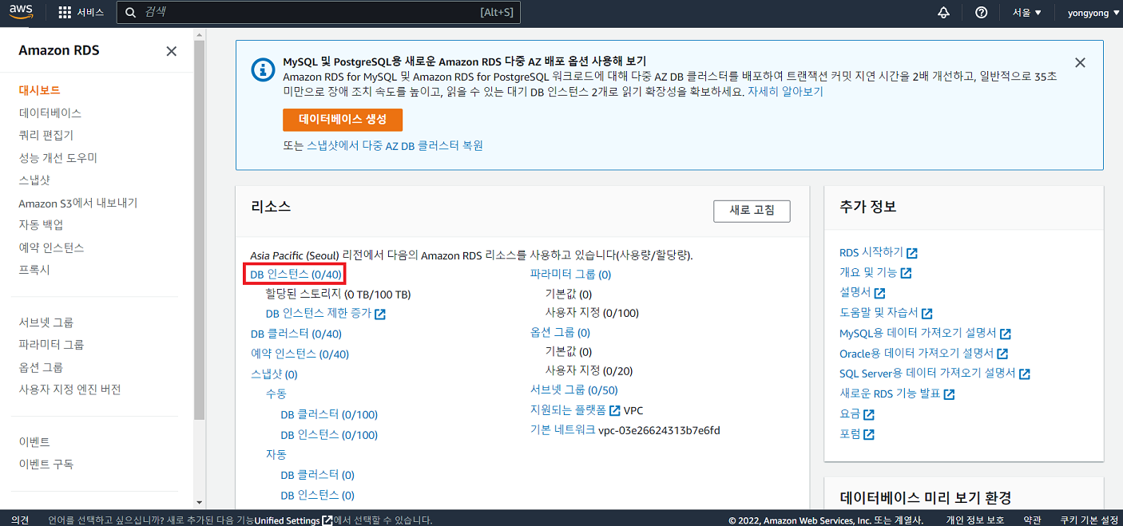1123x526 pixels.
Task: Open 사용자 지정 엔진 버전 in sidebar
Action: tap(69, 390)
